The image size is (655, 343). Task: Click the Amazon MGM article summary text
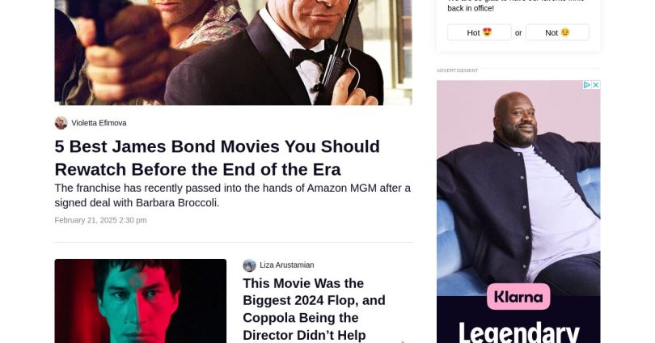(233, 196)
